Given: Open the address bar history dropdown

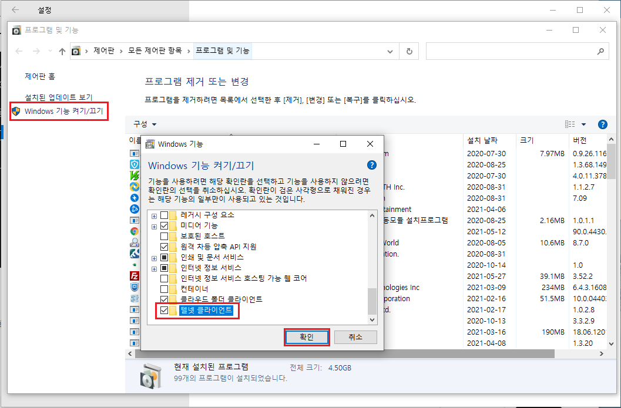Looking at the screenshot, I should tap(390, 52).
